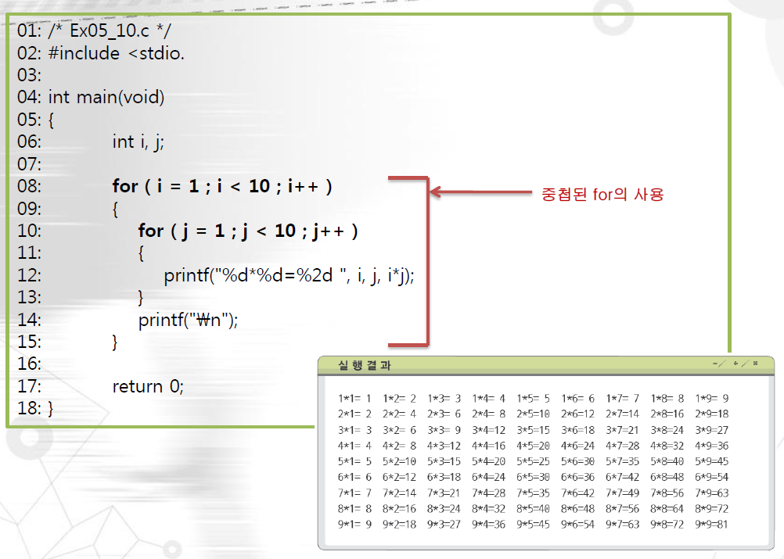Screen dimensions: 784x559
Task: Click #include <stdio. on line 02
Action: click(117, 53)
